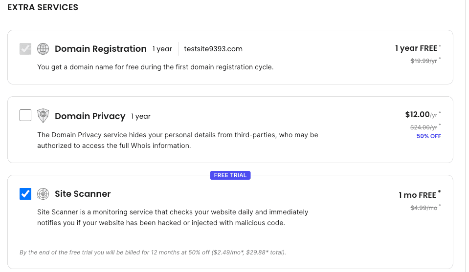Click the FREE TRIAL badge
This screenshot has width=469, height=272.
(x=230, y=175)
